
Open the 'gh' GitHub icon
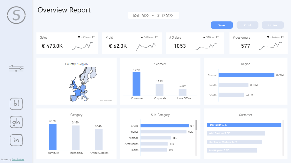(x=16, y=122)
